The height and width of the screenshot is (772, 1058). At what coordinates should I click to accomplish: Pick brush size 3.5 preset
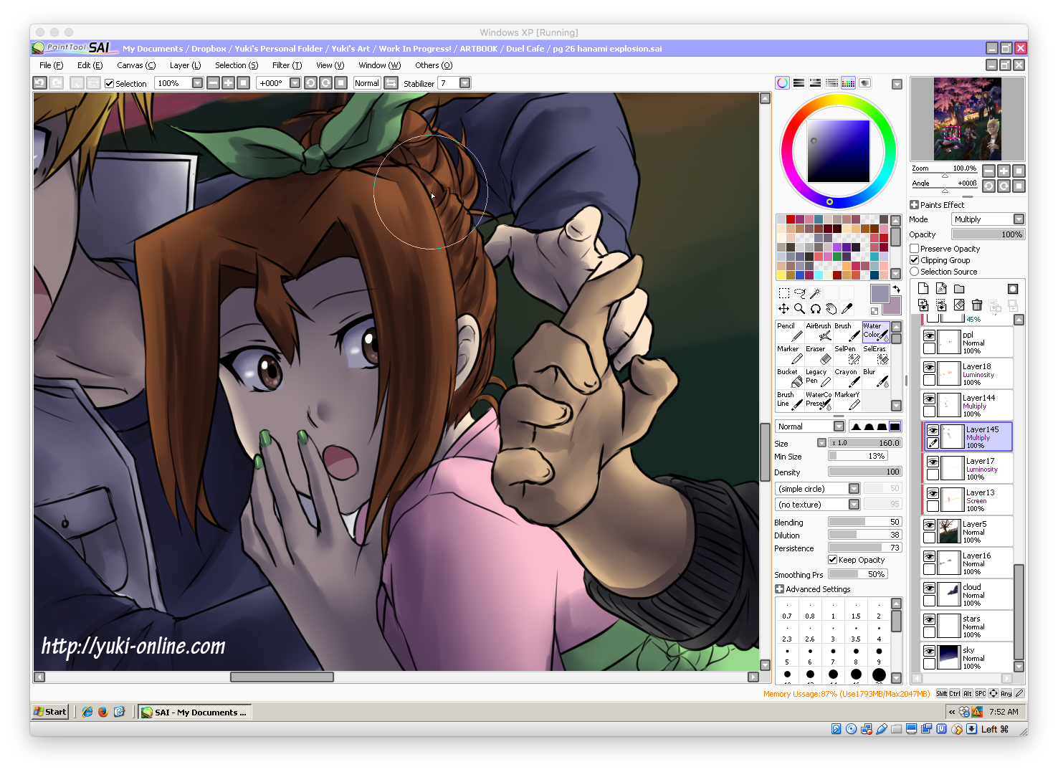click(856, 632)
